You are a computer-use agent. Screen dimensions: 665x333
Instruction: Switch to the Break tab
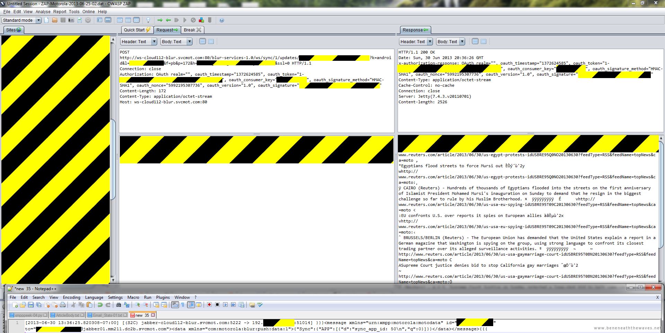[x=192, y=30]
